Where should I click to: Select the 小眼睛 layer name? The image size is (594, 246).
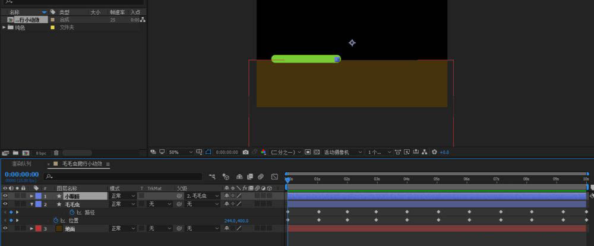(85, 196)
